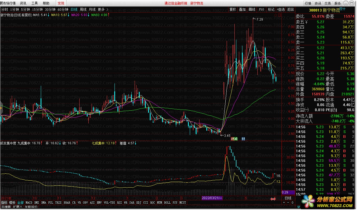
Task: Click the top-right 服务 button
Action: pyautogui.click(x=338, y=3)
